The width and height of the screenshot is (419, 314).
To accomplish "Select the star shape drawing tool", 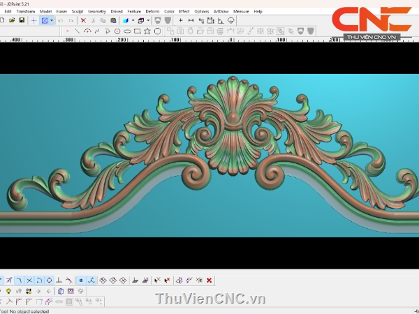I will [x=147, y=31].
